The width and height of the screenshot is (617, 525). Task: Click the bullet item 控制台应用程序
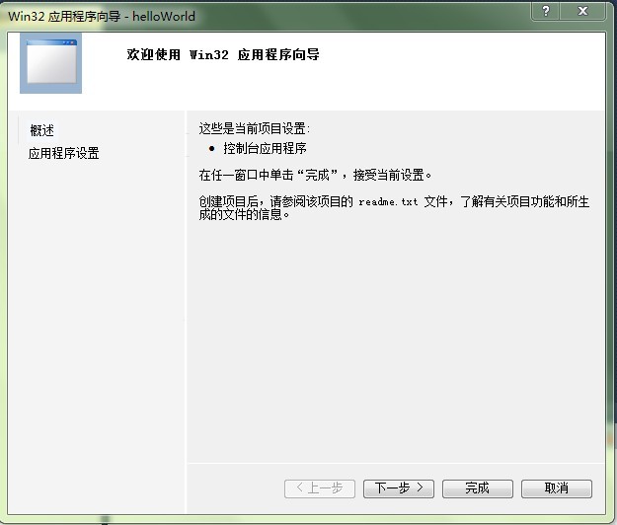click(265, 148)
